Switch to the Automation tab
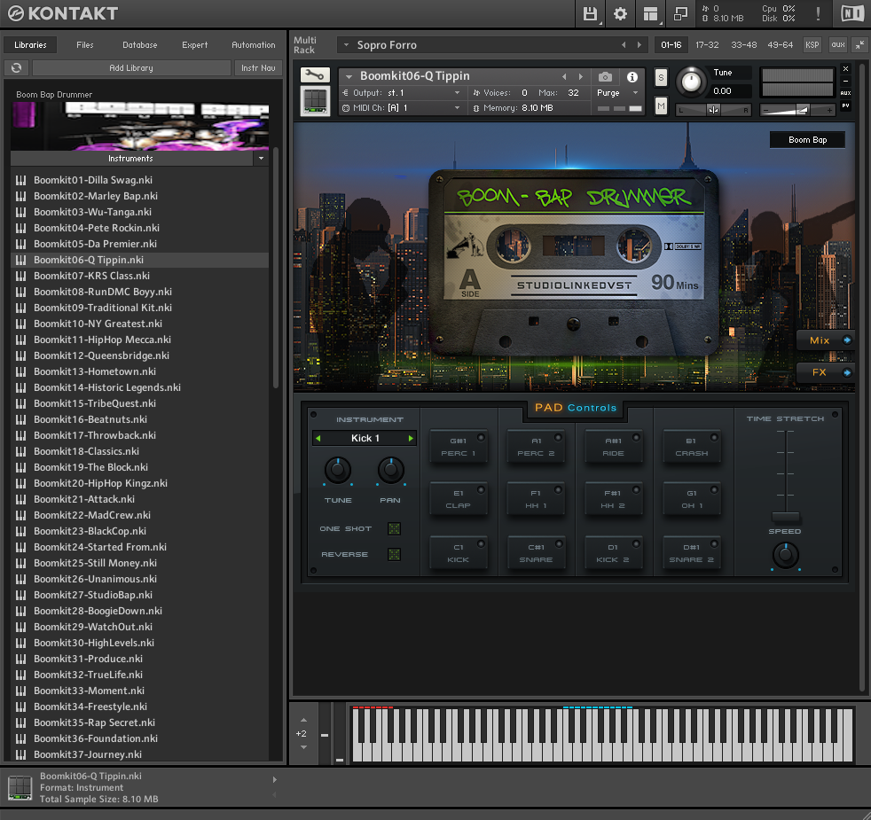The width and height of the screenshot is (871, 820). coord(254,45)
